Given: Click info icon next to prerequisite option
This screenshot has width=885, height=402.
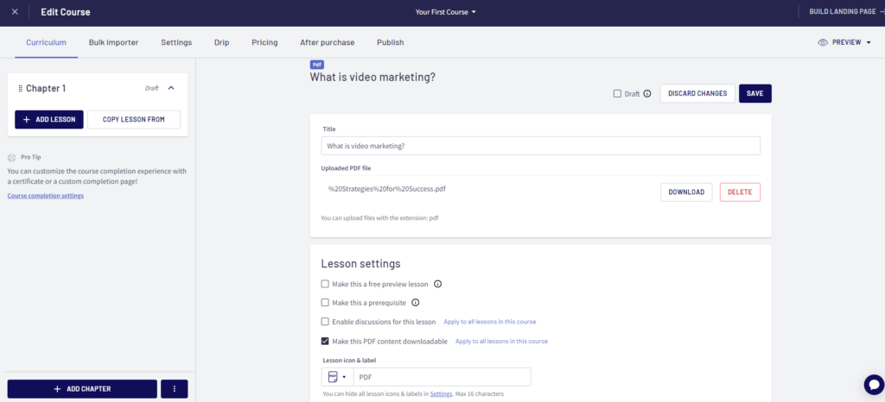Looking at the screenshot, I should [x=416, y=302].
